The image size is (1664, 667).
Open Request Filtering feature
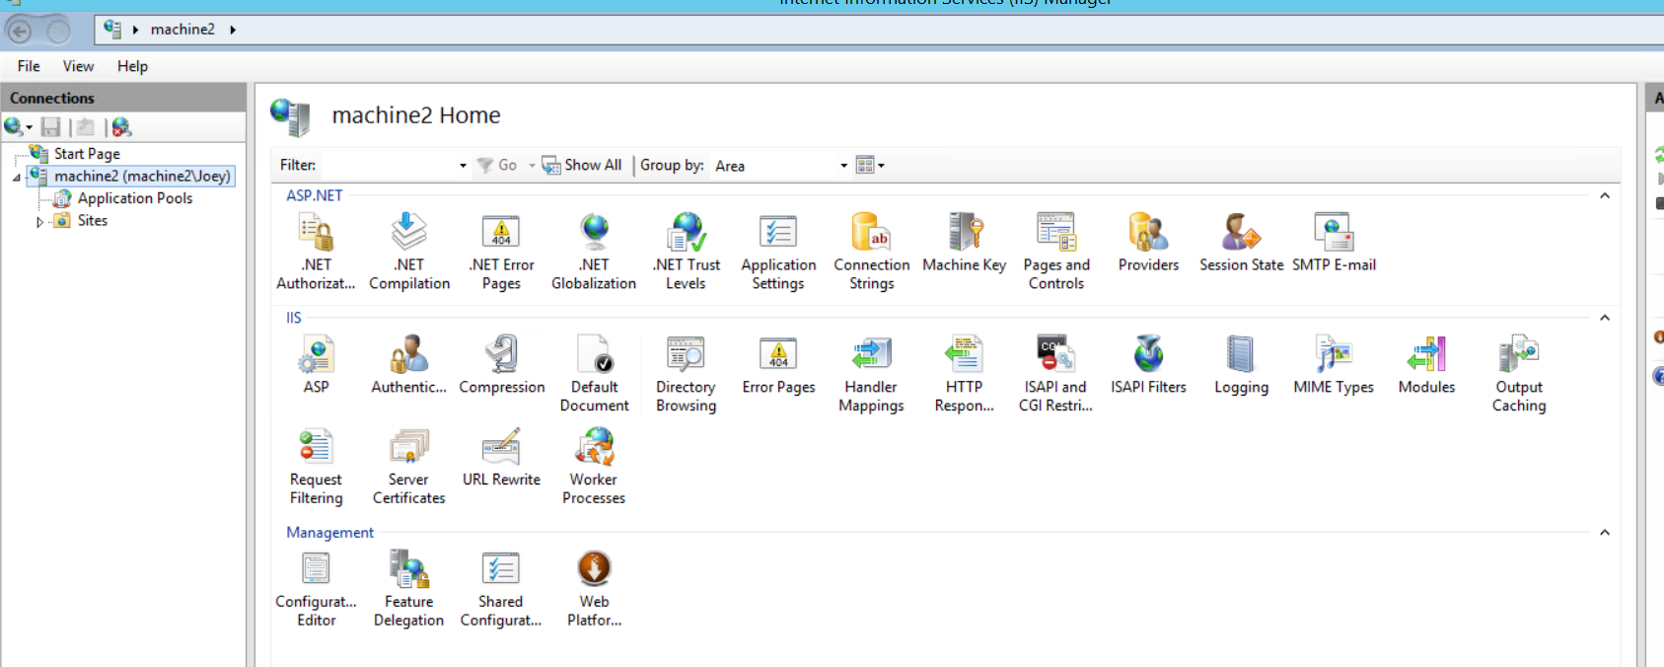[316, 467]
